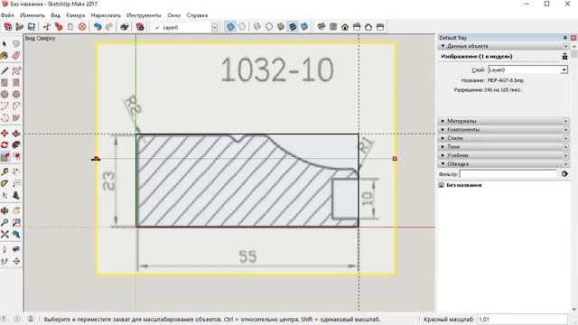Screen dimensions: 578x325
Task: Enable Hidden Line face style
Action: pyautogui.click(x=269, y=27)
